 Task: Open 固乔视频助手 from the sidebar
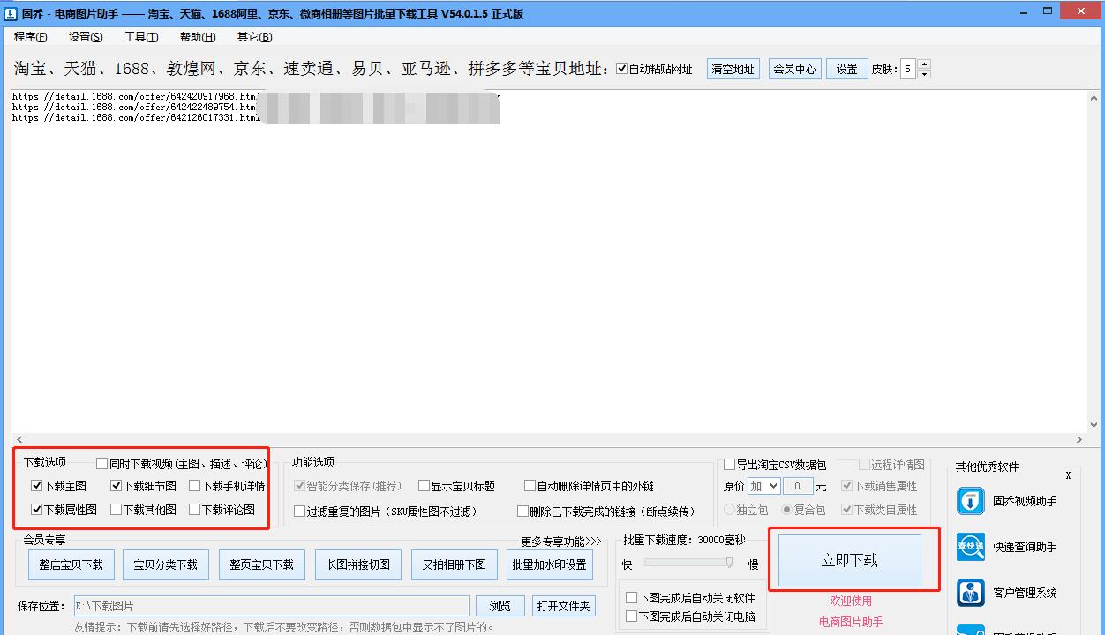[970, 500]
